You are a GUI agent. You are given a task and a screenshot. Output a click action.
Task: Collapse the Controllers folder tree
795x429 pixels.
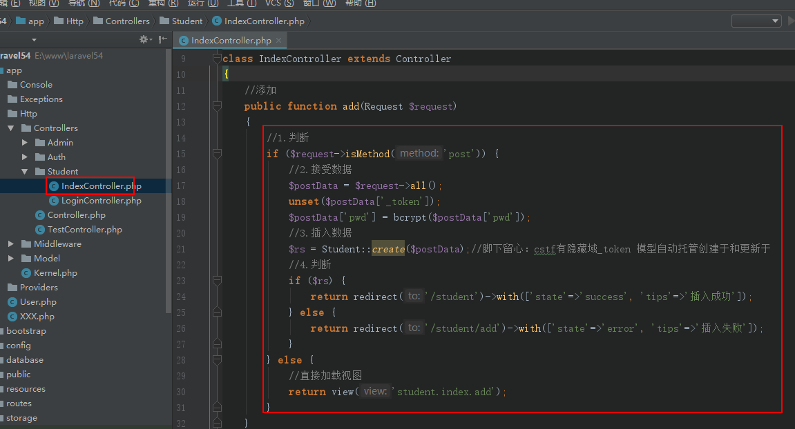coord(11,128)
